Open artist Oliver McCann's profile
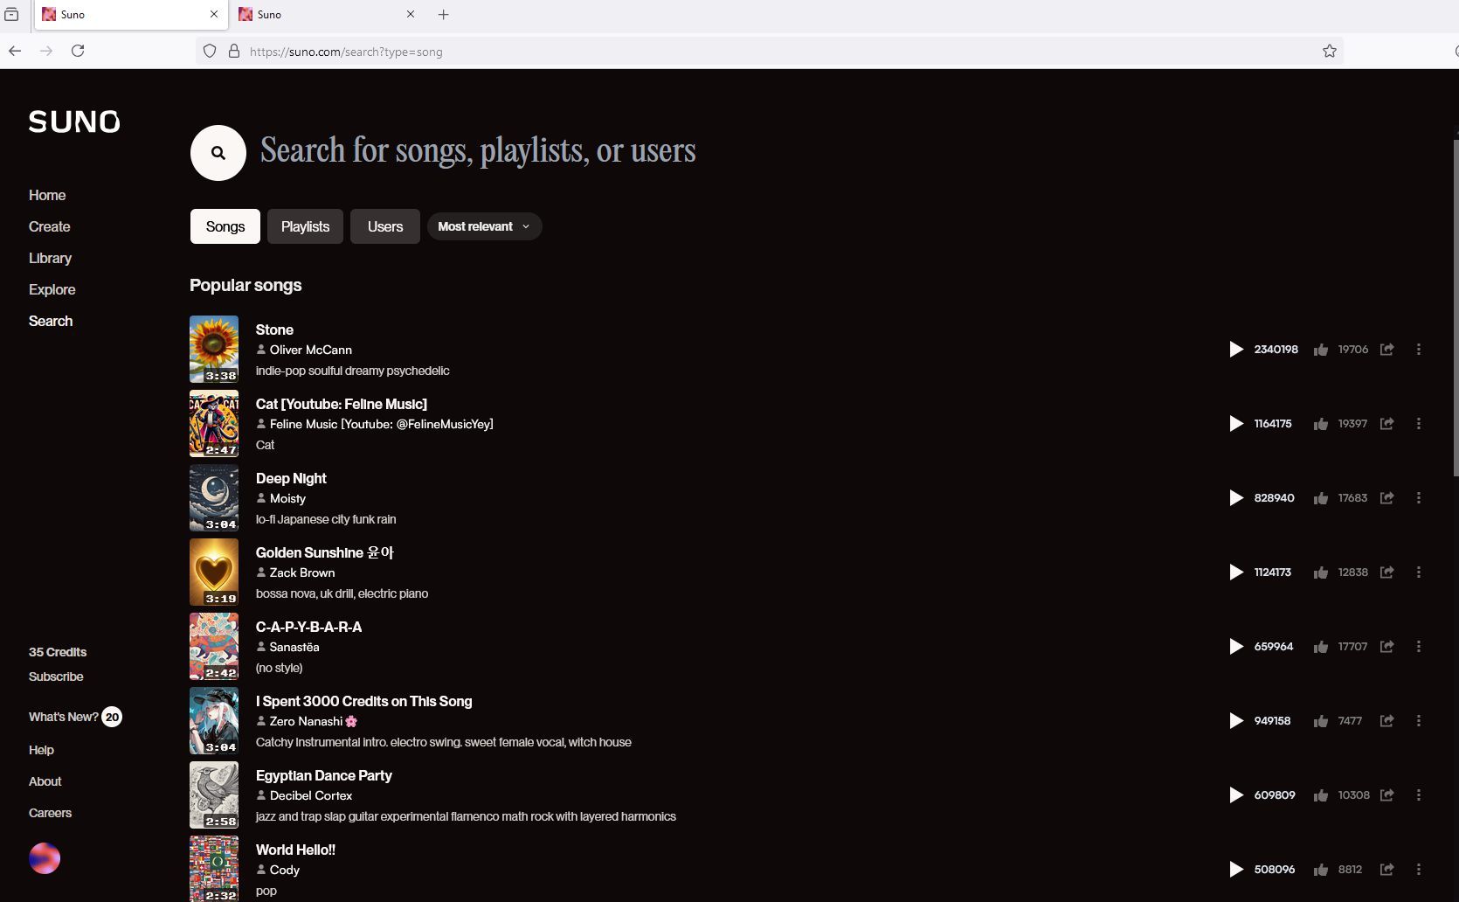The width and height of the screenshot is (1459, 902). tap(310, 350)
